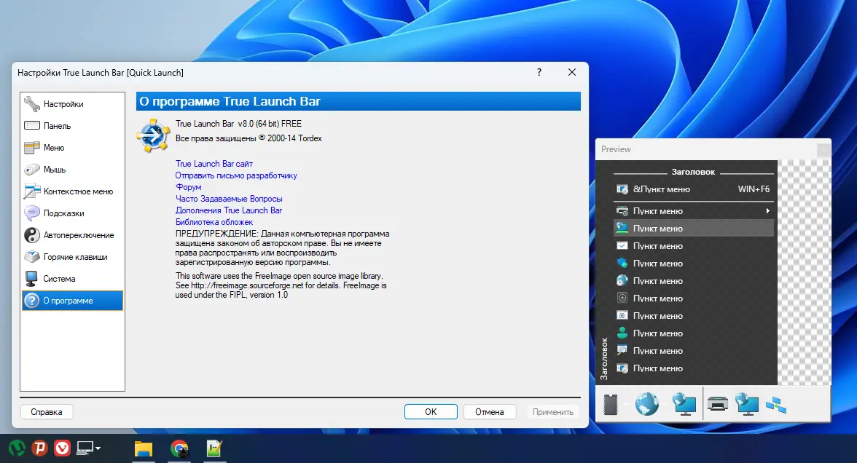Click the True Launch Bar logo icon

pos(152,135)
